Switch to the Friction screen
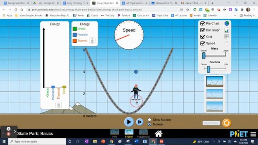This screenshot has width=258, height=145. [x=129, y=133]
